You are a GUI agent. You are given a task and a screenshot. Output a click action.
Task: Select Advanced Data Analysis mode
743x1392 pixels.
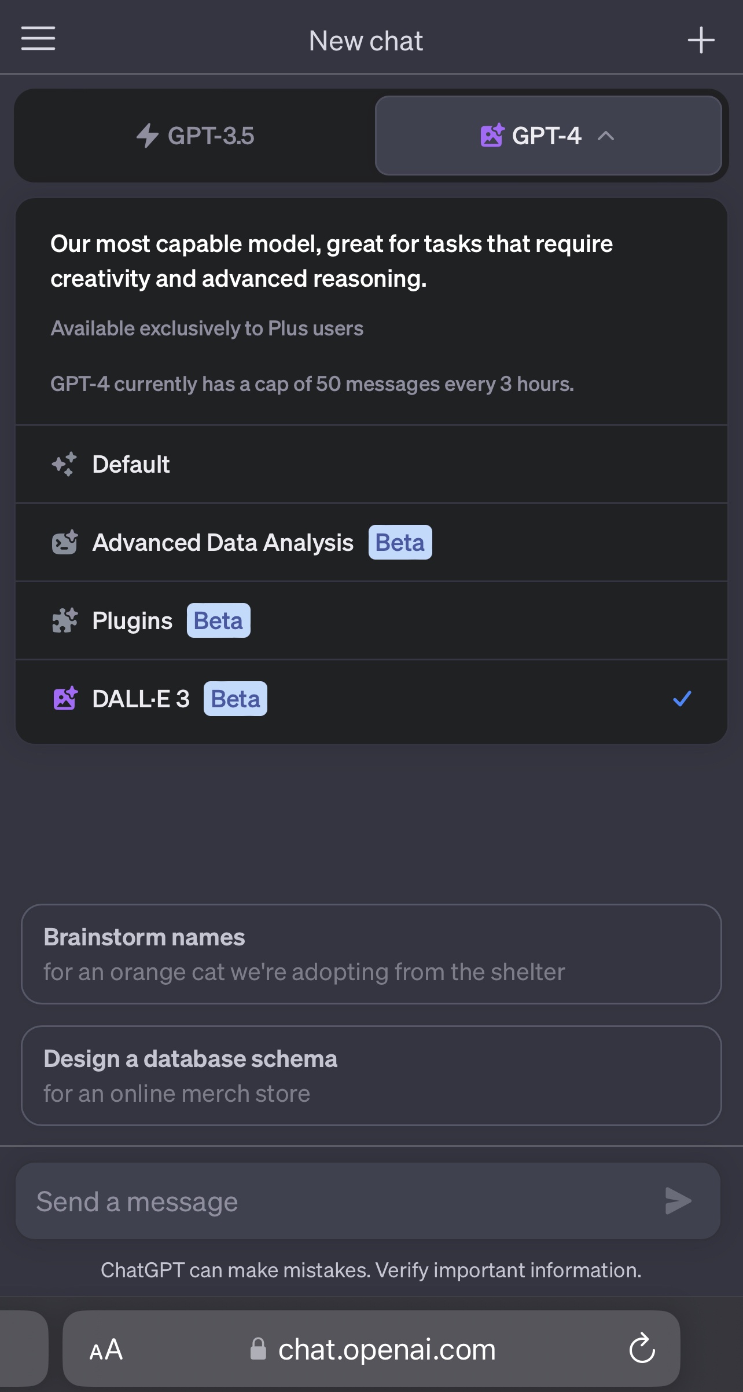coord(370,542)
